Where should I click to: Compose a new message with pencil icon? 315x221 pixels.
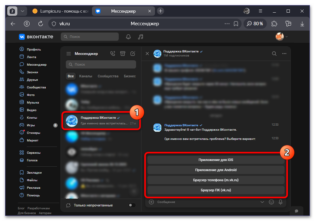click(133, 54)
